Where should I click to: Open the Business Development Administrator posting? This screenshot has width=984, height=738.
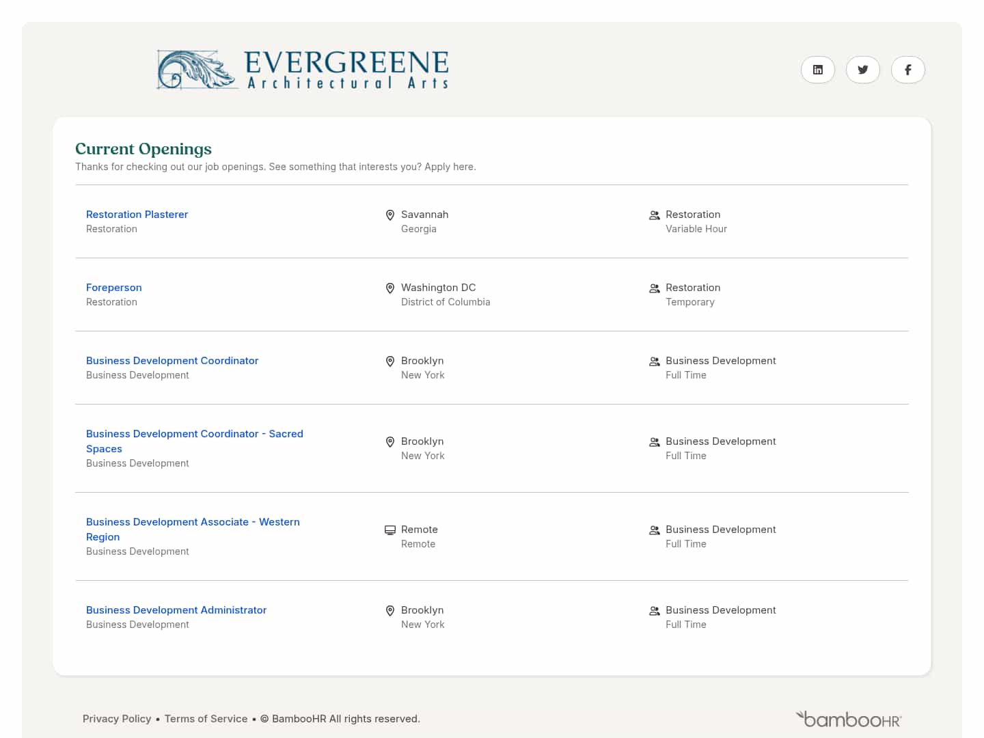[176, 610]
